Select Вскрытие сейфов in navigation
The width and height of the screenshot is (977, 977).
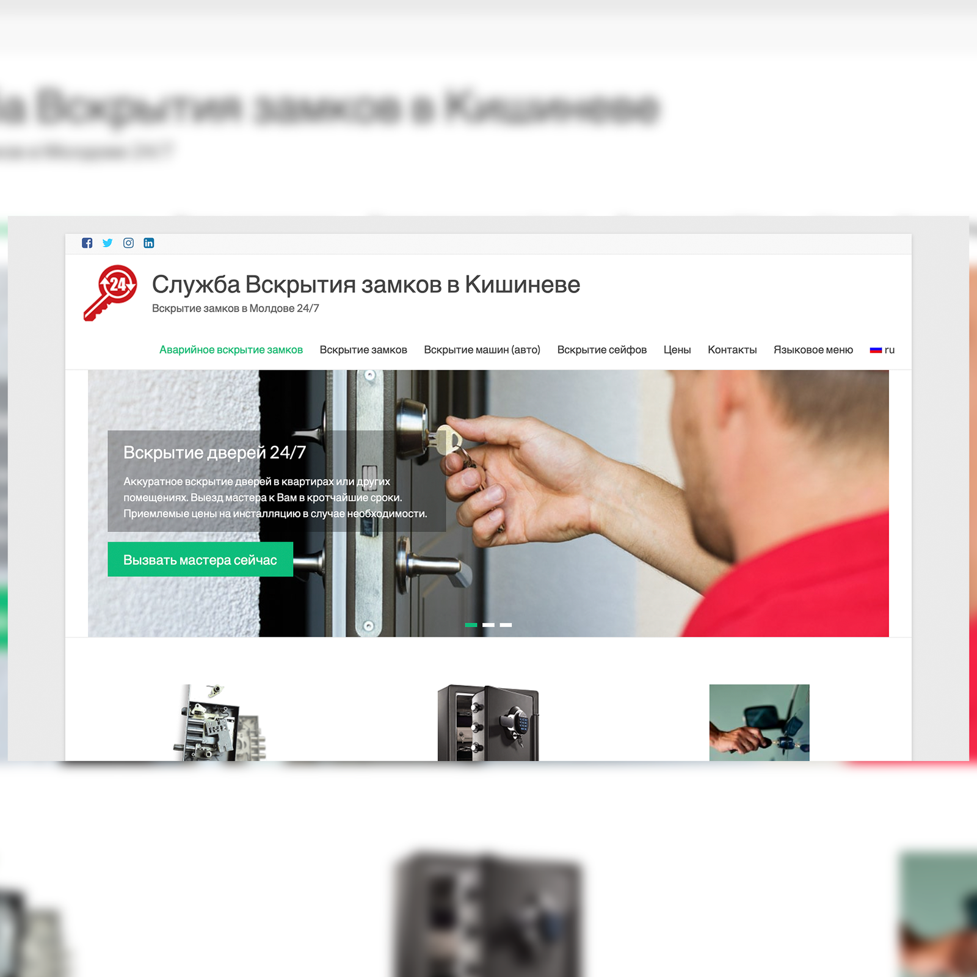pyautogui.click(x=601, y=350)
